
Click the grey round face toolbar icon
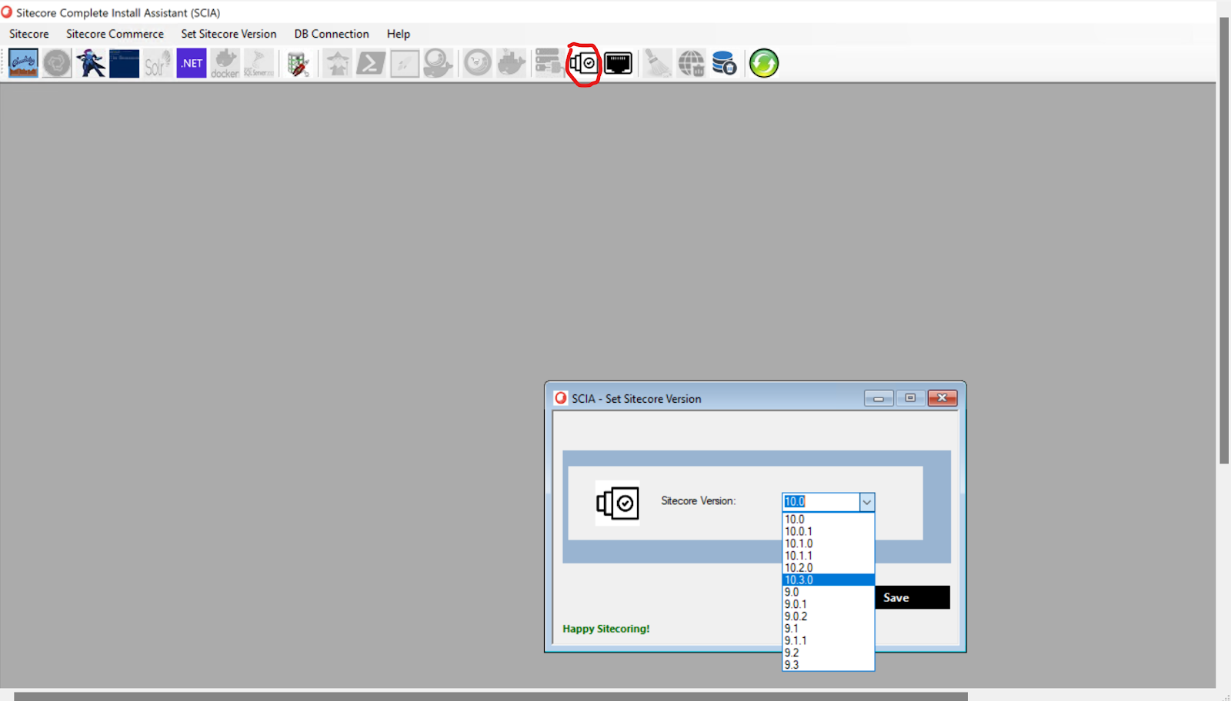point(478,63)
